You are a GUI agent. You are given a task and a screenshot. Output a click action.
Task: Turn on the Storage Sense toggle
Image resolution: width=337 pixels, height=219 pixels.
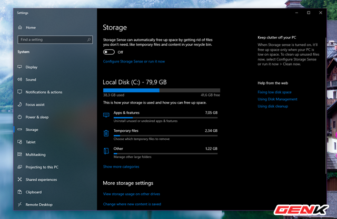click(109, 52)
